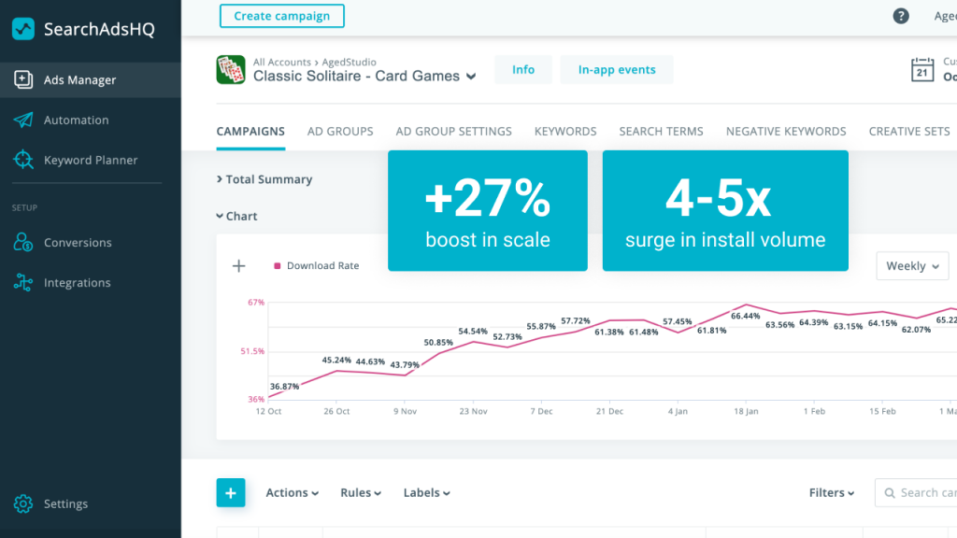957x538 pixels.
Task: Open Ads Manager in the sidebar
Action: tap(79, 80)
